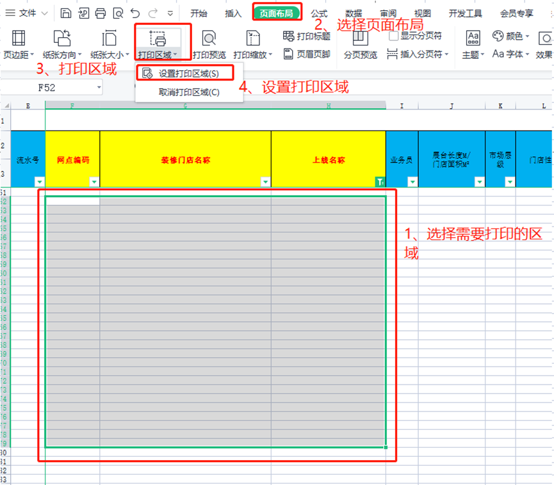Click the 效果 effects icon
The image size is (554, 485).
click(x=546, y=38)
